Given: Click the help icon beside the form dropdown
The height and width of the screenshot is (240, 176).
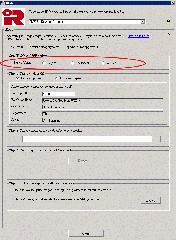Looking at the screenshot, I should 169,22.
